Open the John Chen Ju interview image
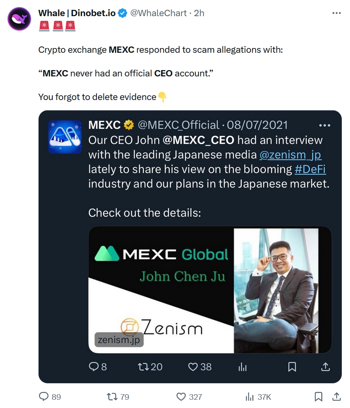This screenshot has width=350, height=408. coord(209,289)
